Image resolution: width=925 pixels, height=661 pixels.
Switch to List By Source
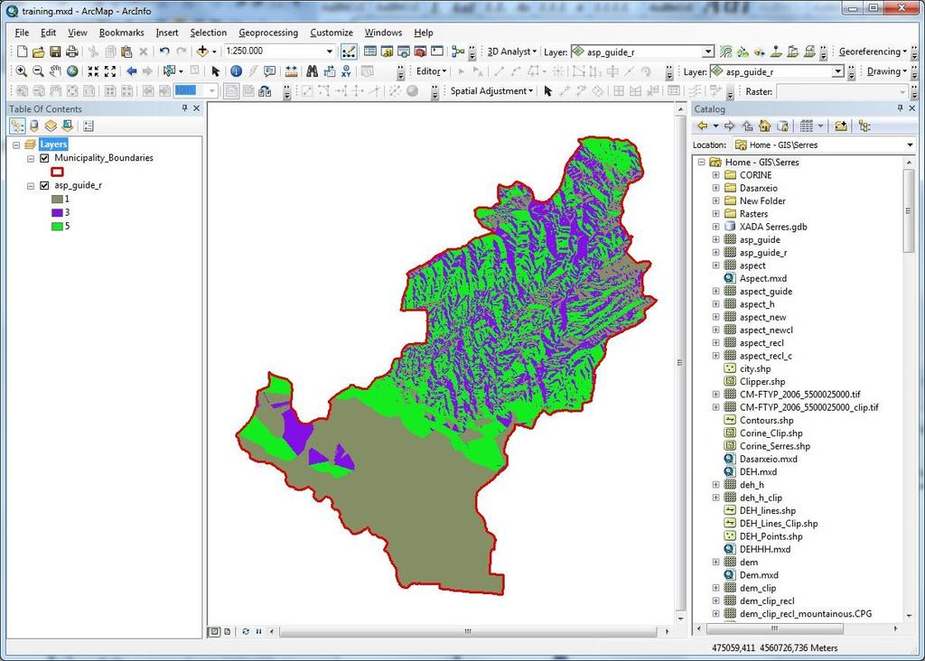[34, 126]
